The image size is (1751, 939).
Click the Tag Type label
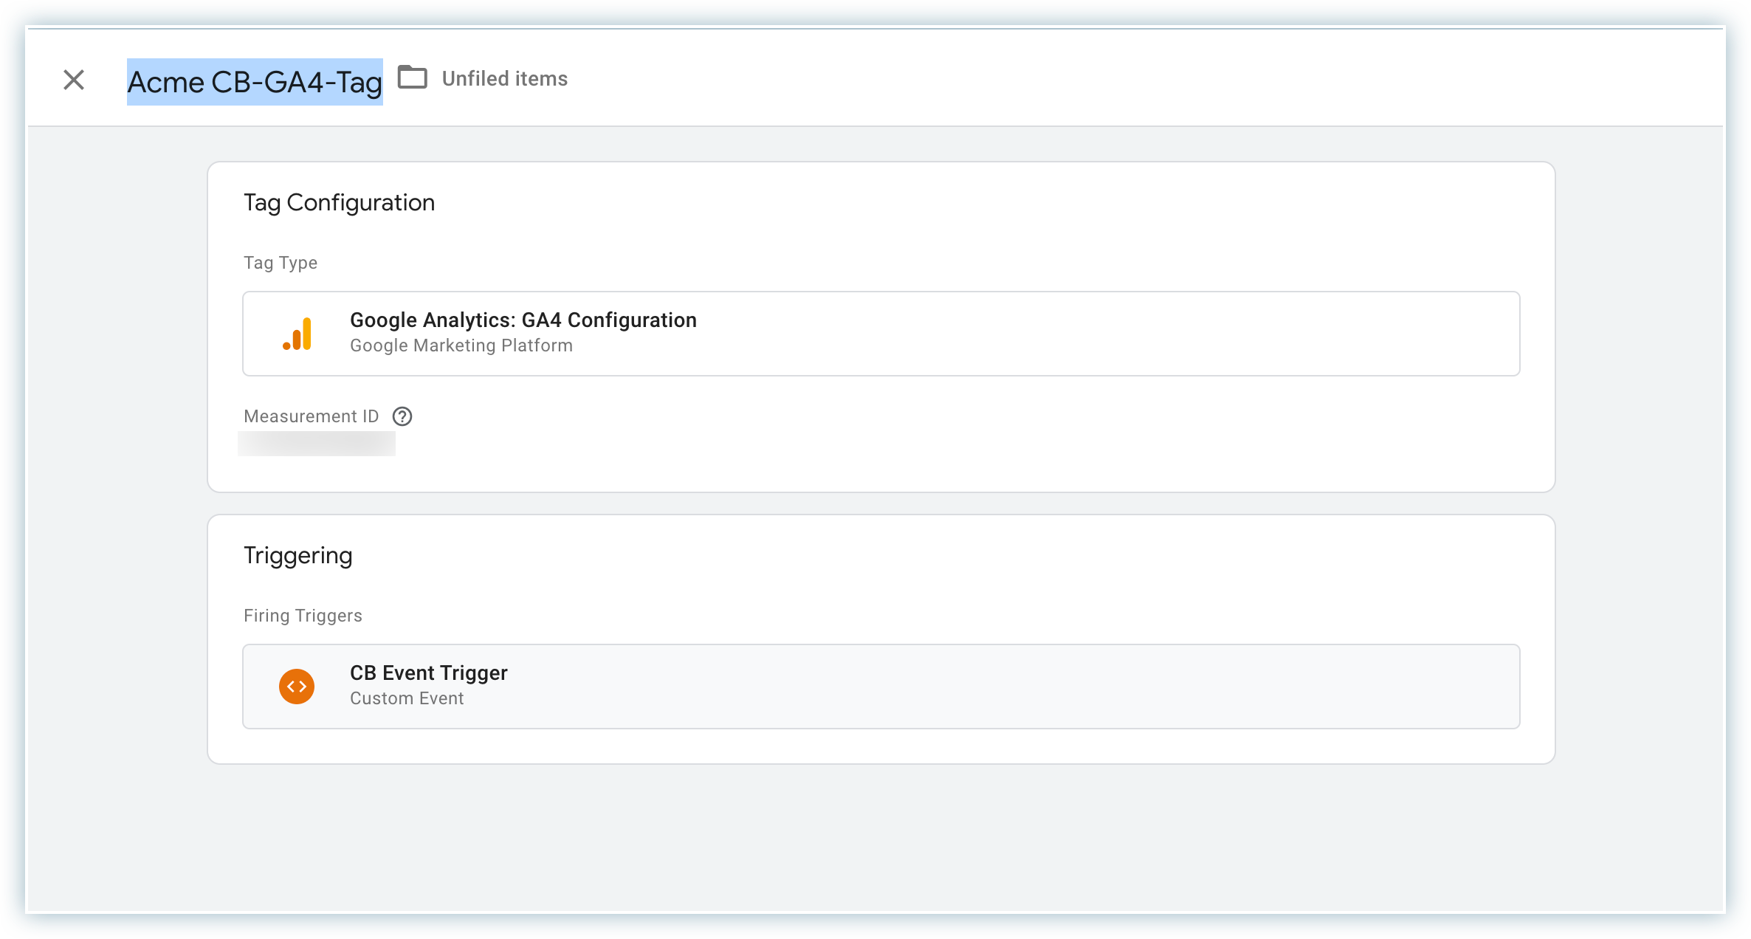[x=281, y=263]
